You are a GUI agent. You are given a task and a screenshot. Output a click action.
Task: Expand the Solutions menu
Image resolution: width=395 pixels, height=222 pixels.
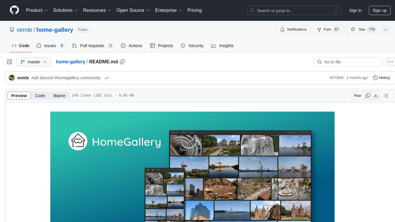click(65, 10)
